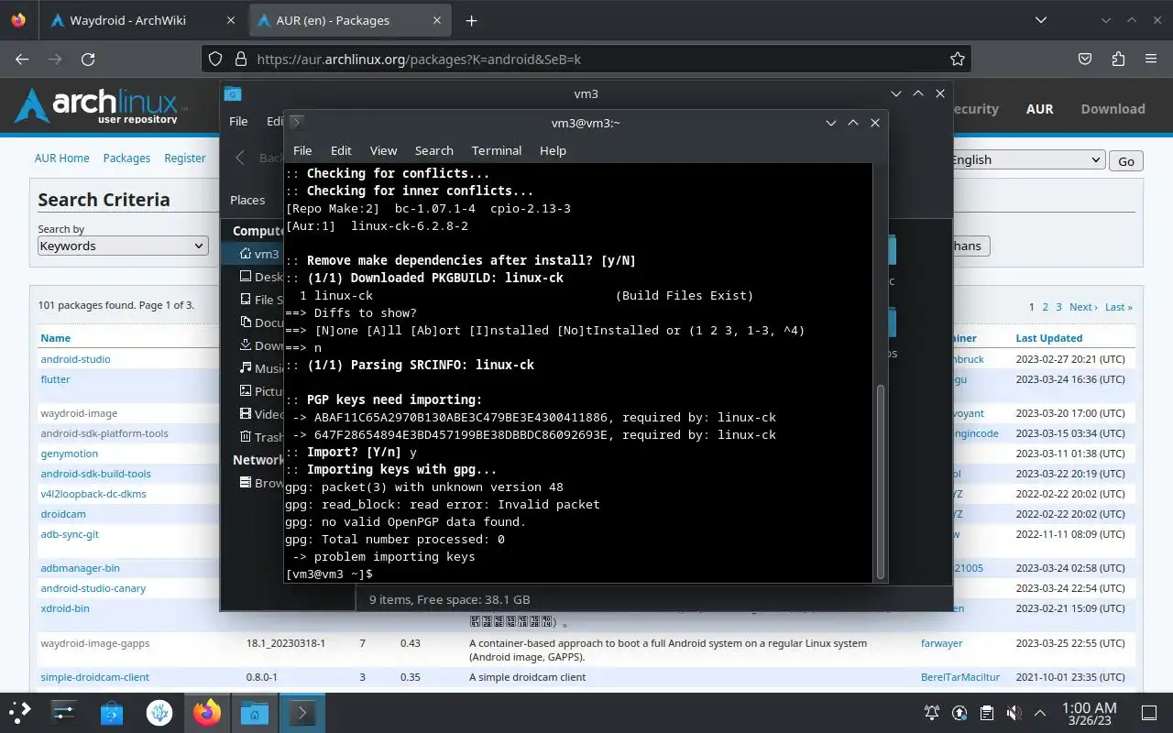Open genymotion package link
This screenshot has width=1173, height=733.
[69, 454]
